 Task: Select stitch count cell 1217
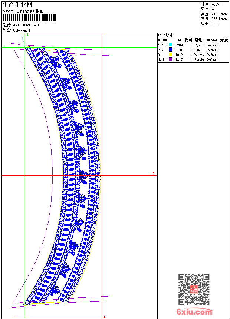179,60
